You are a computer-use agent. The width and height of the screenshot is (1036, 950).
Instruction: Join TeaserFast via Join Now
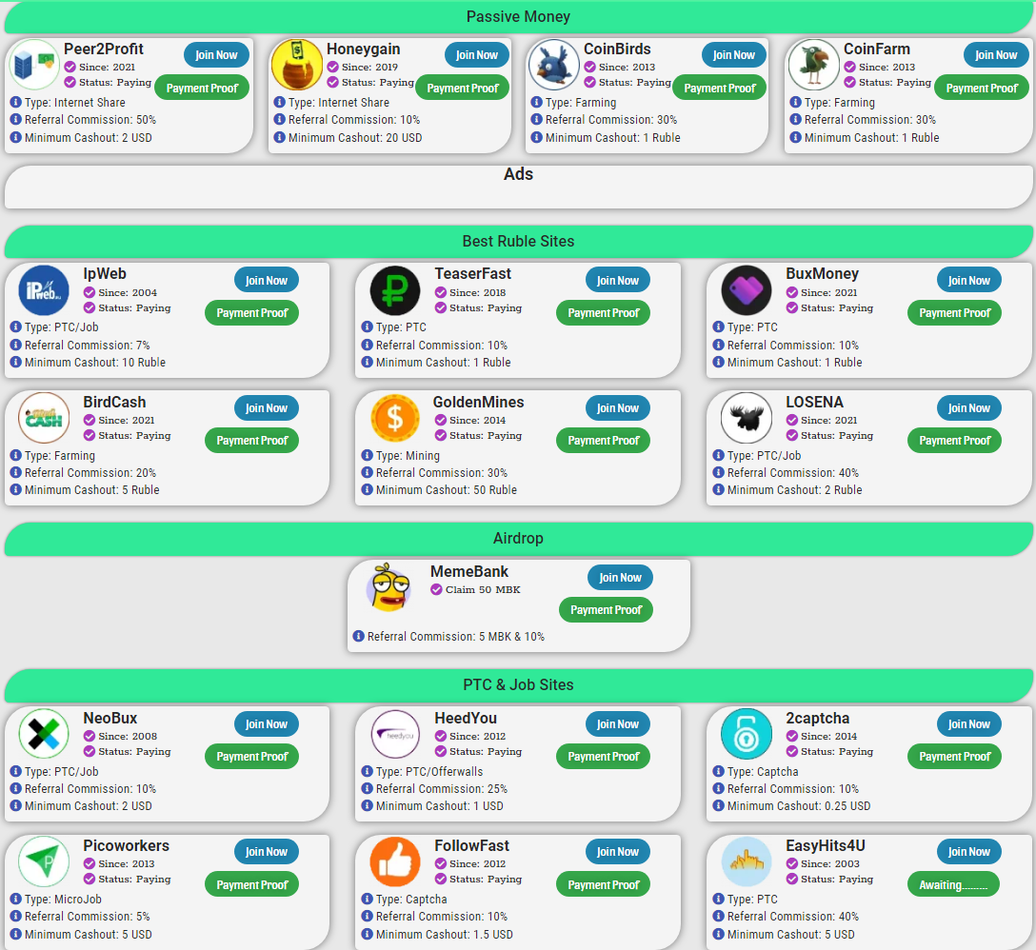coord(618,280)
